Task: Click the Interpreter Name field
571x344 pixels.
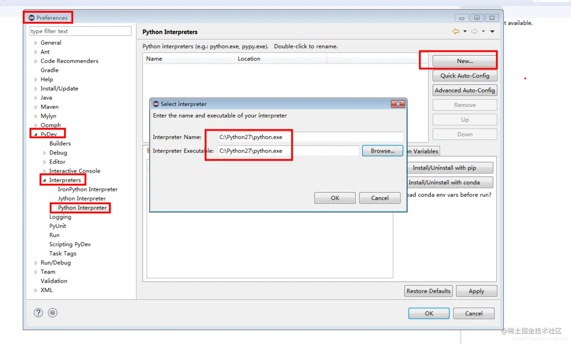Action: 310,137
